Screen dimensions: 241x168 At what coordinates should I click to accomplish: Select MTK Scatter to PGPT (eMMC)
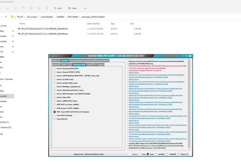[55, 108]
